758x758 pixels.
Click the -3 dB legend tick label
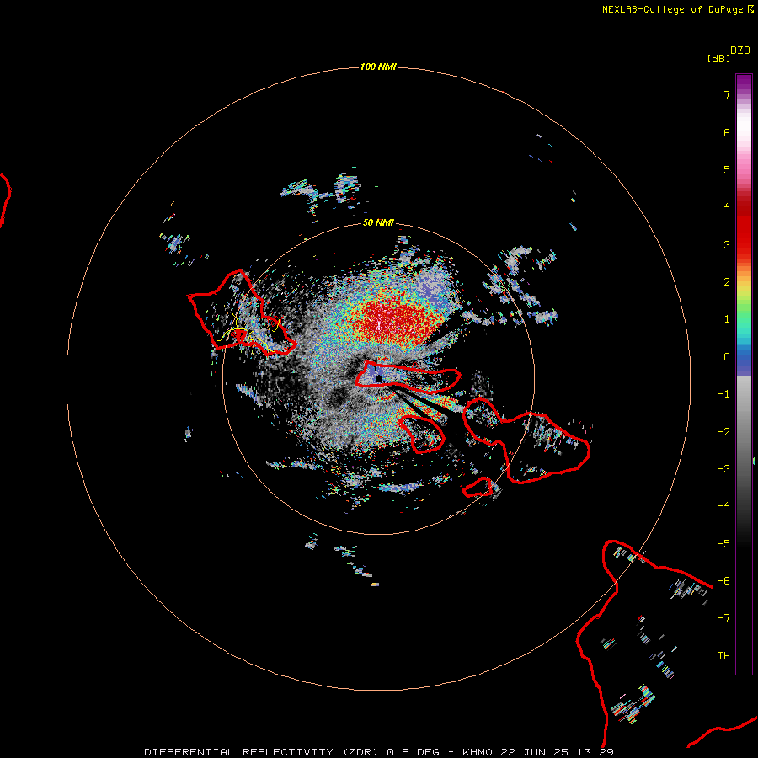723,469
